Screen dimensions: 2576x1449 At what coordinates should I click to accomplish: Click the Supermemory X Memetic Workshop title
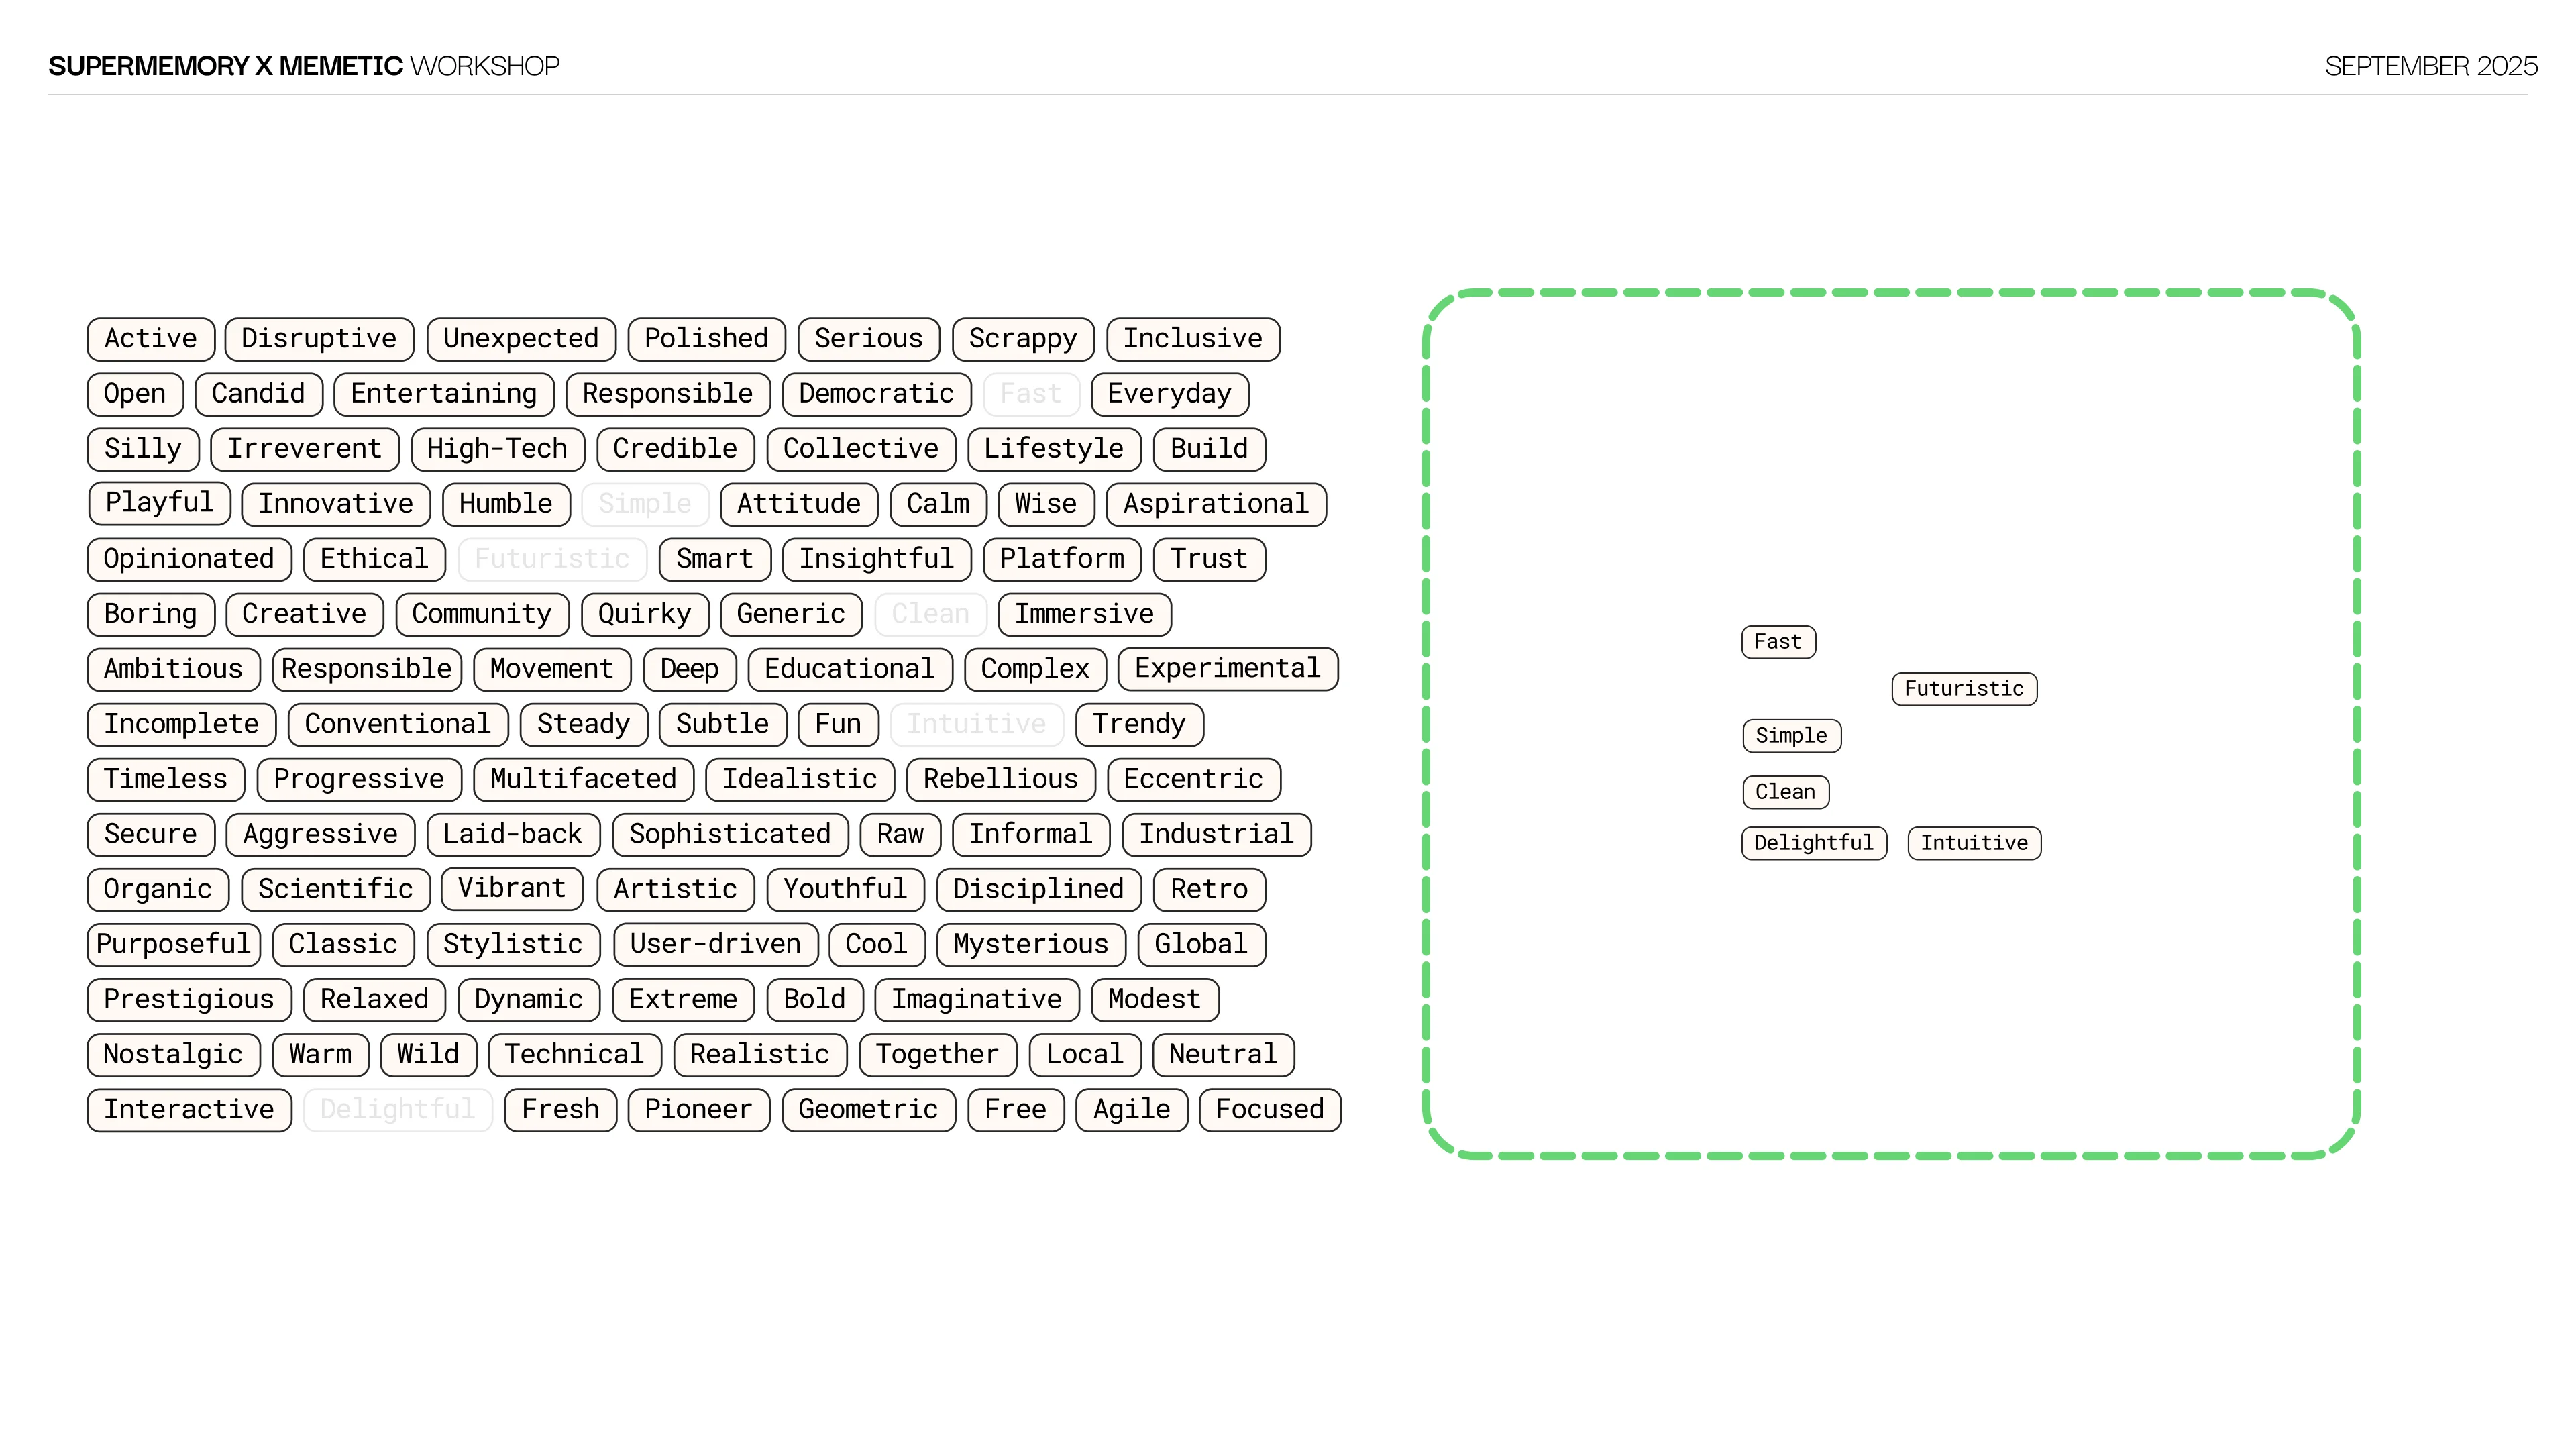click(304, 66)
